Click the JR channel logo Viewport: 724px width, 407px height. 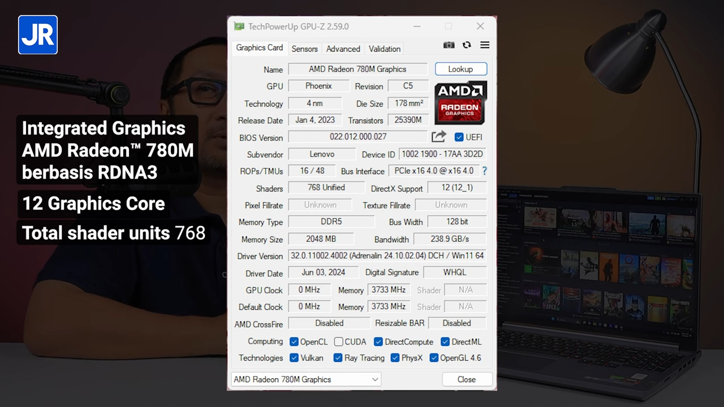pos(37,34)
